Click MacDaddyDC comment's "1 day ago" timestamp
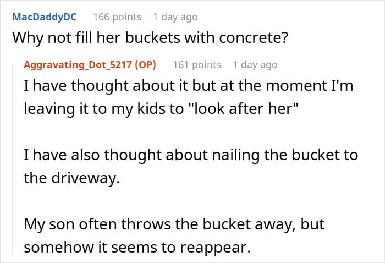 click(x=175, y=17)
